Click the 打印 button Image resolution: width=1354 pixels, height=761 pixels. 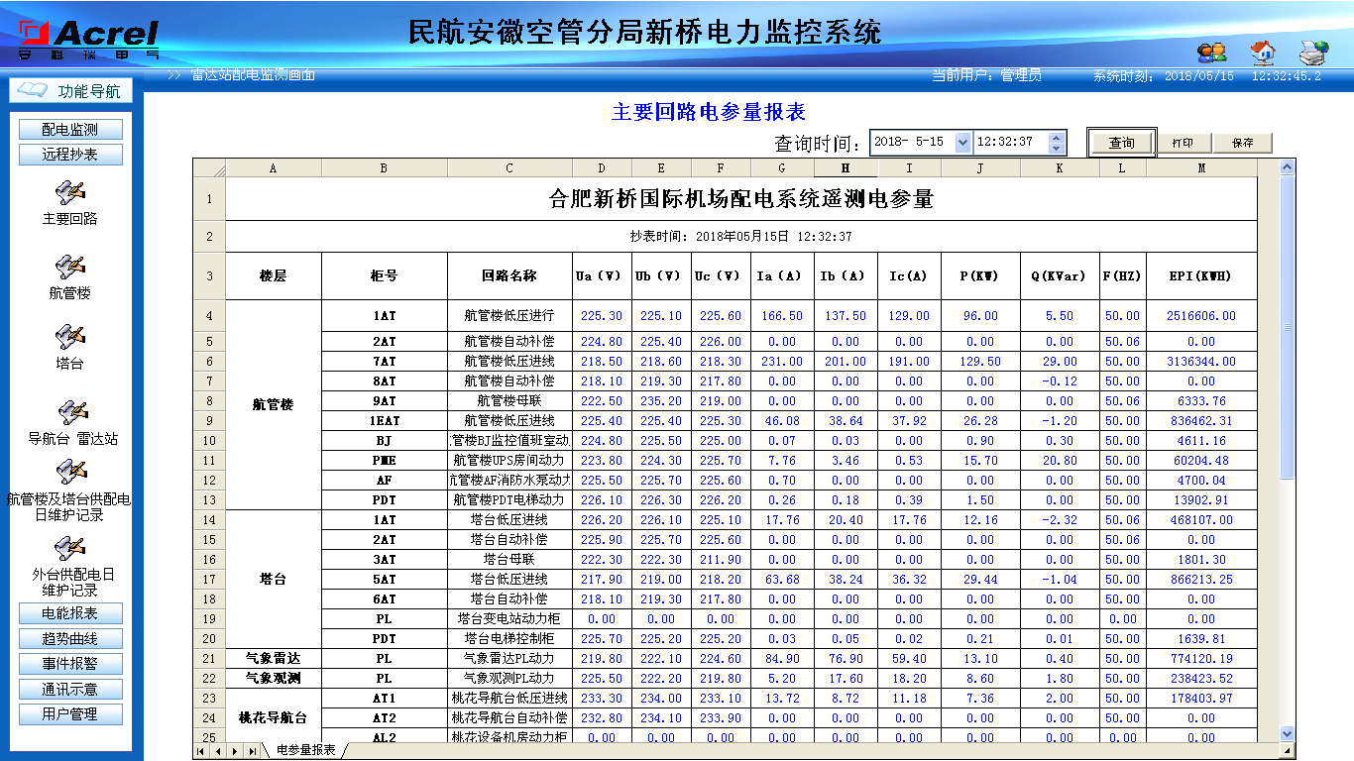pos(1184,143)
